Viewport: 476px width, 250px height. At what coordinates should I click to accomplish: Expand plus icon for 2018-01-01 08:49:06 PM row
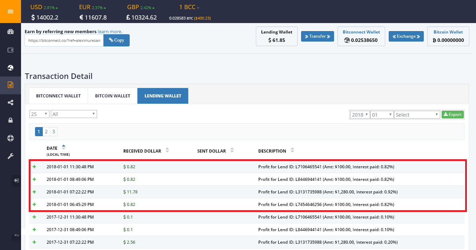tap(34, 179)
